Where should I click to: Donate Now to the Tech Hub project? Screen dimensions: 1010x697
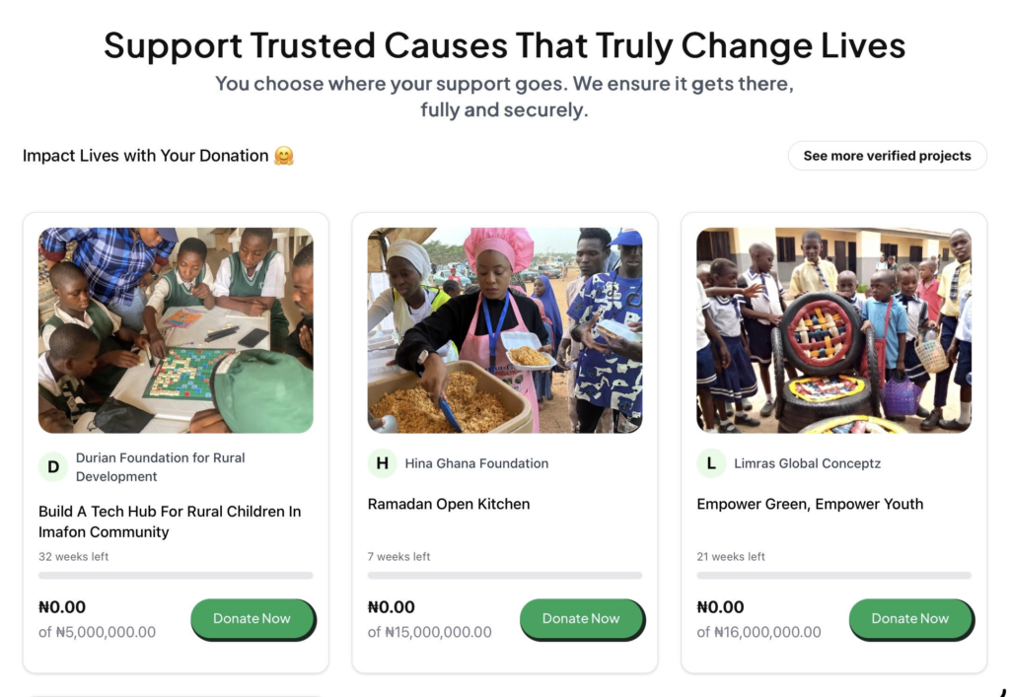coord(252,618)
